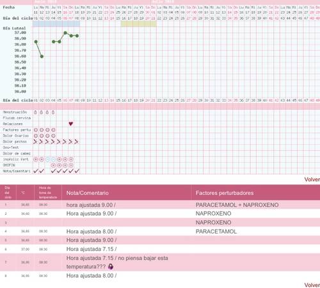Image resolution: width=320 pixels, height=288 pixels.
Task: Click the Día Luteal label
Action: (14, 28)
